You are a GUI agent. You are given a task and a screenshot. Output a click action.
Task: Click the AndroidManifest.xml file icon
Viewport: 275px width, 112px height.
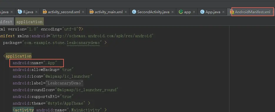click(232, 12)
